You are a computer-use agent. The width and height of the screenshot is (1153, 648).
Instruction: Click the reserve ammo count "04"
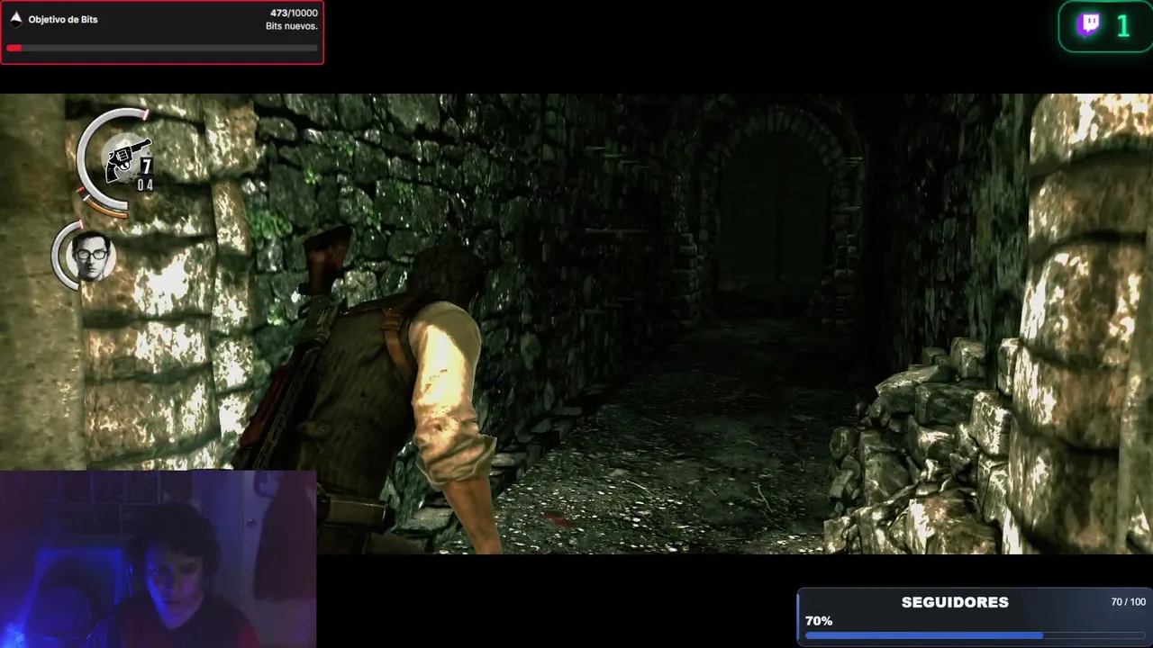point(145,185)
